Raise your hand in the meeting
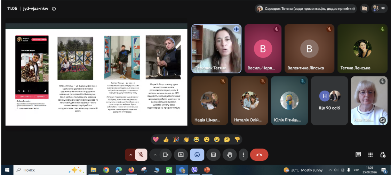This screenshot has width=391, height=175. [229, 155]
